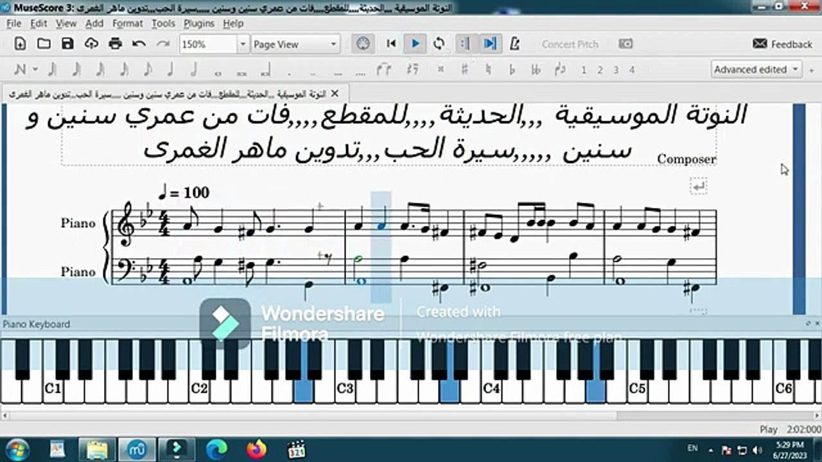Rewind playback to the start
Screen dimensions: 822x462
(x=391, y=44)
